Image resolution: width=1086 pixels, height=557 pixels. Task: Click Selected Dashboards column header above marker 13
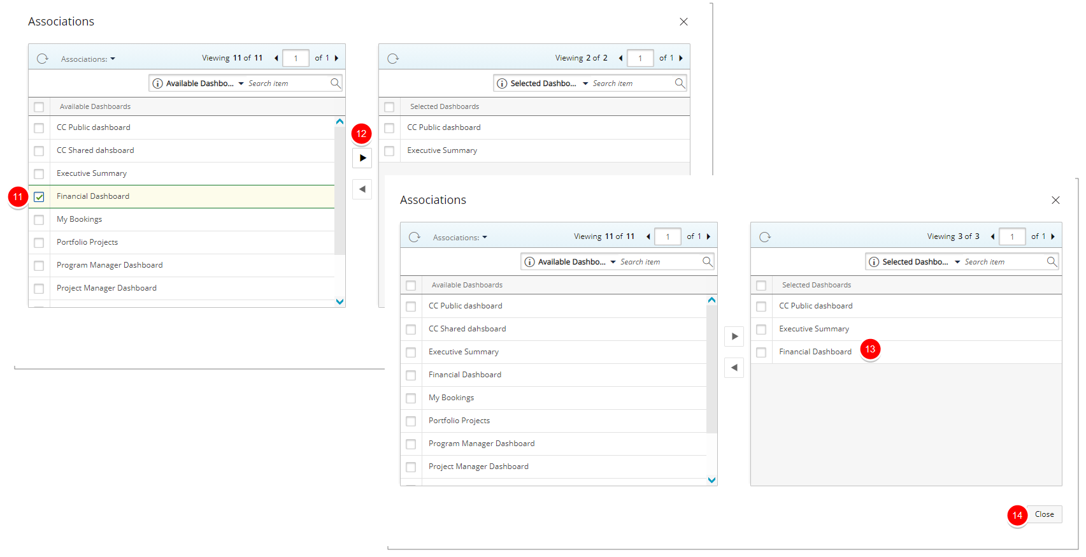point(816,285)
